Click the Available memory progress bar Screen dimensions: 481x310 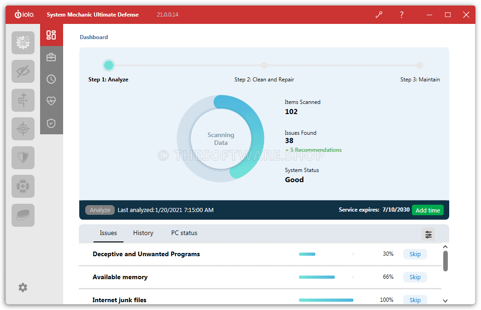click(326, 277)
